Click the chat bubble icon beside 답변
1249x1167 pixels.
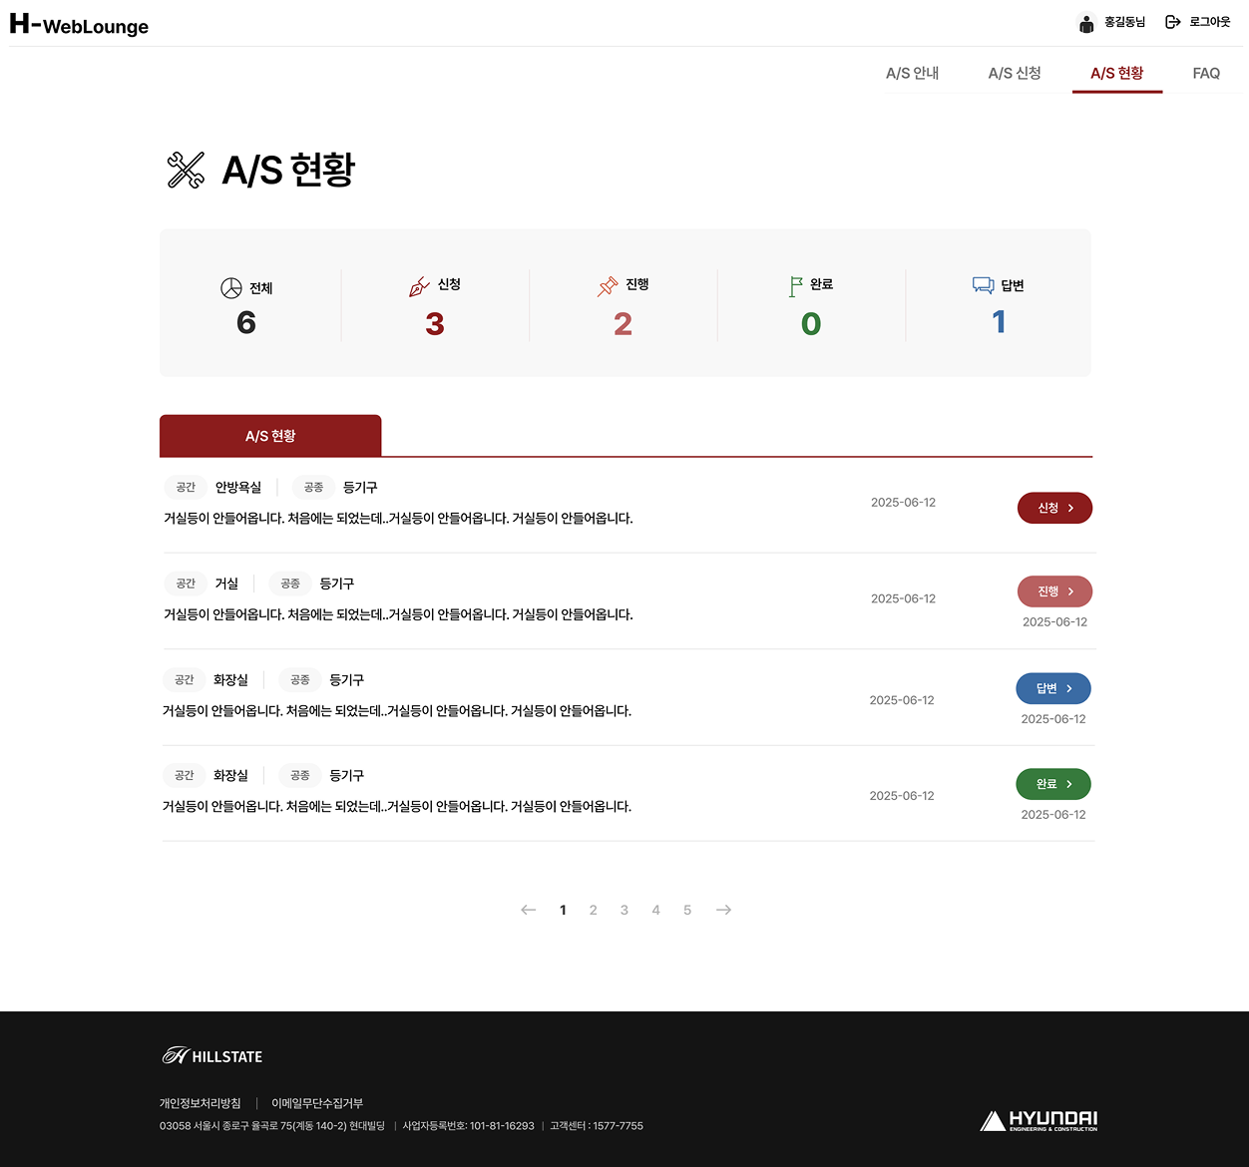tap(983, 285)
